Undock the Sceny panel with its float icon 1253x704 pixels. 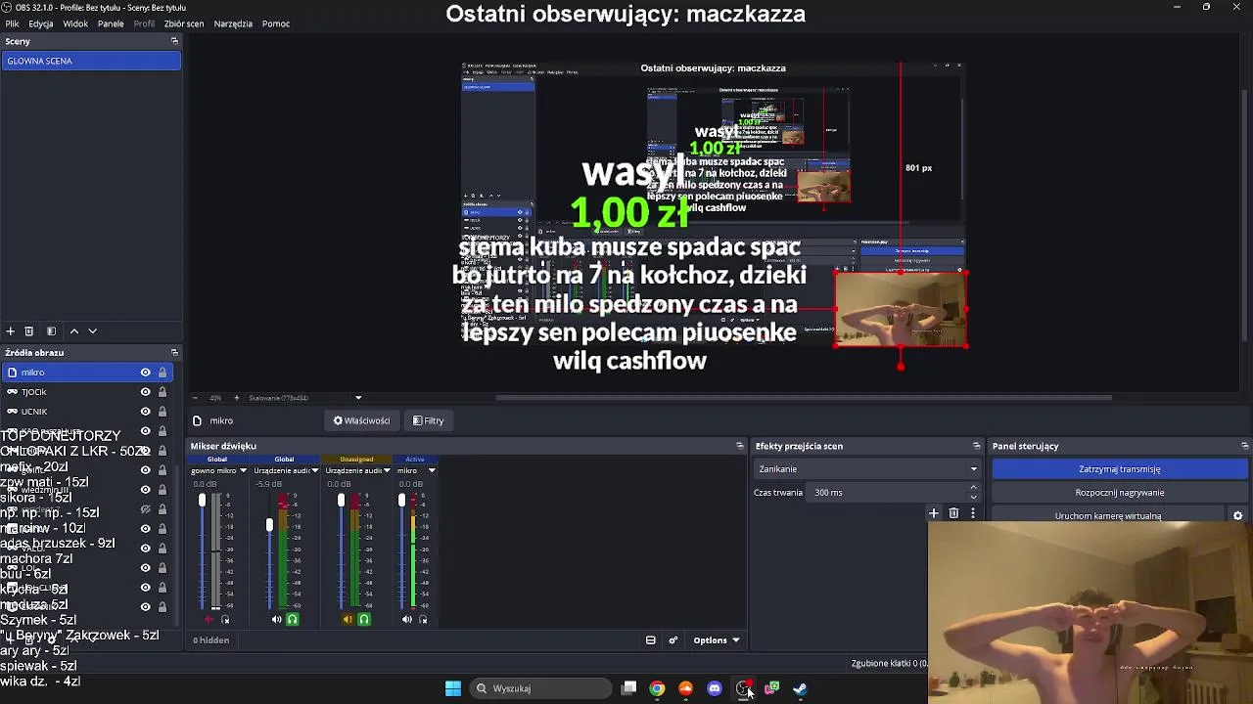click(174, 41)
